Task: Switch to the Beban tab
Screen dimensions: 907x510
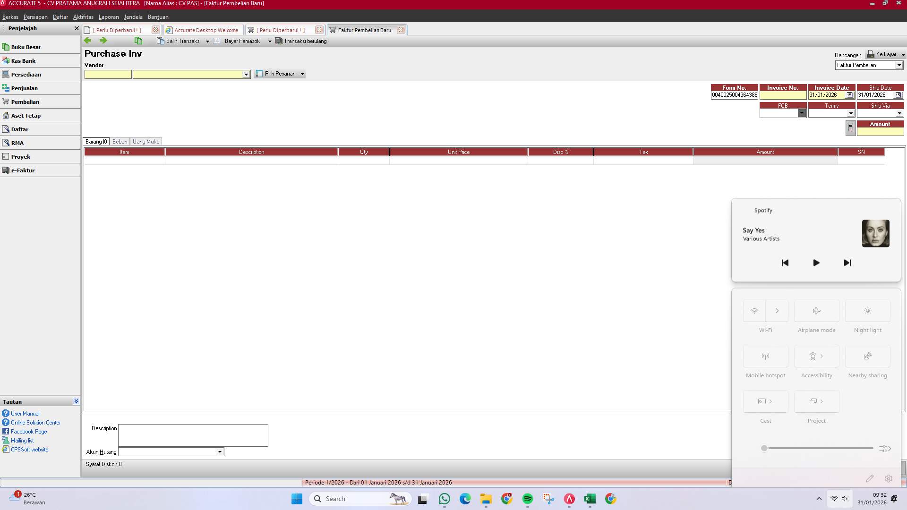Action: 120,141
